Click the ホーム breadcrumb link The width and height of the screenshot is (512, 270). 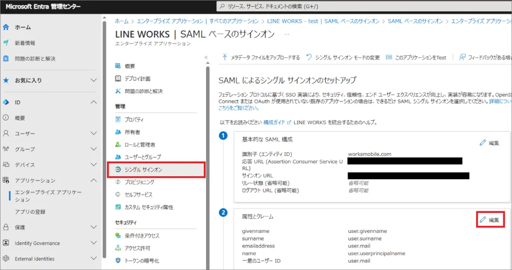pos(122,21)
